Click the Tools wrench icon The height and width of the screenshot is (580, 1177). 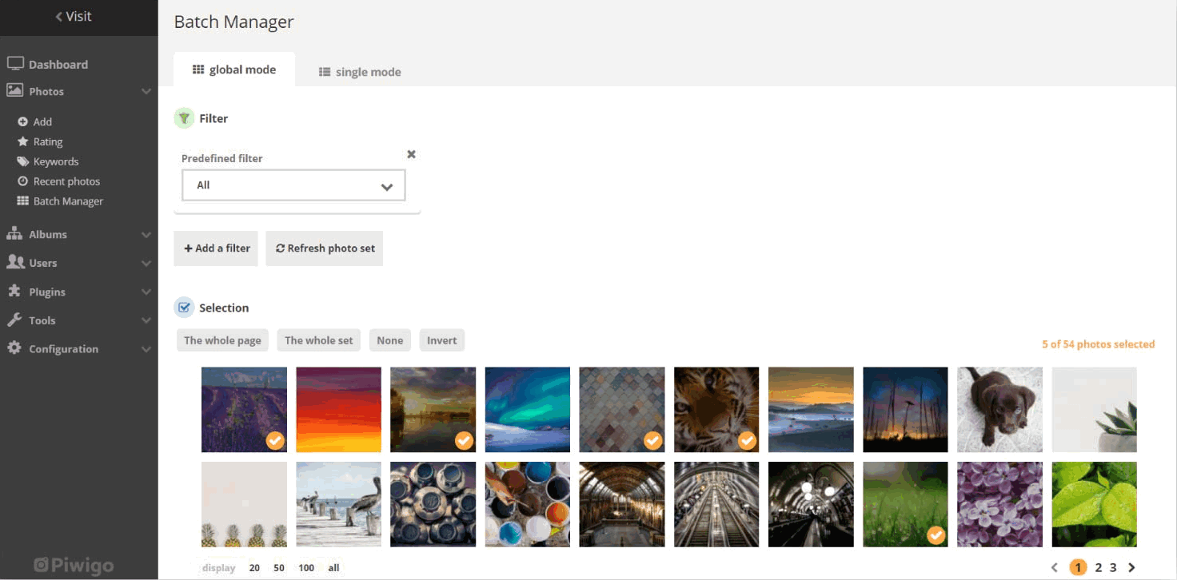14,320
